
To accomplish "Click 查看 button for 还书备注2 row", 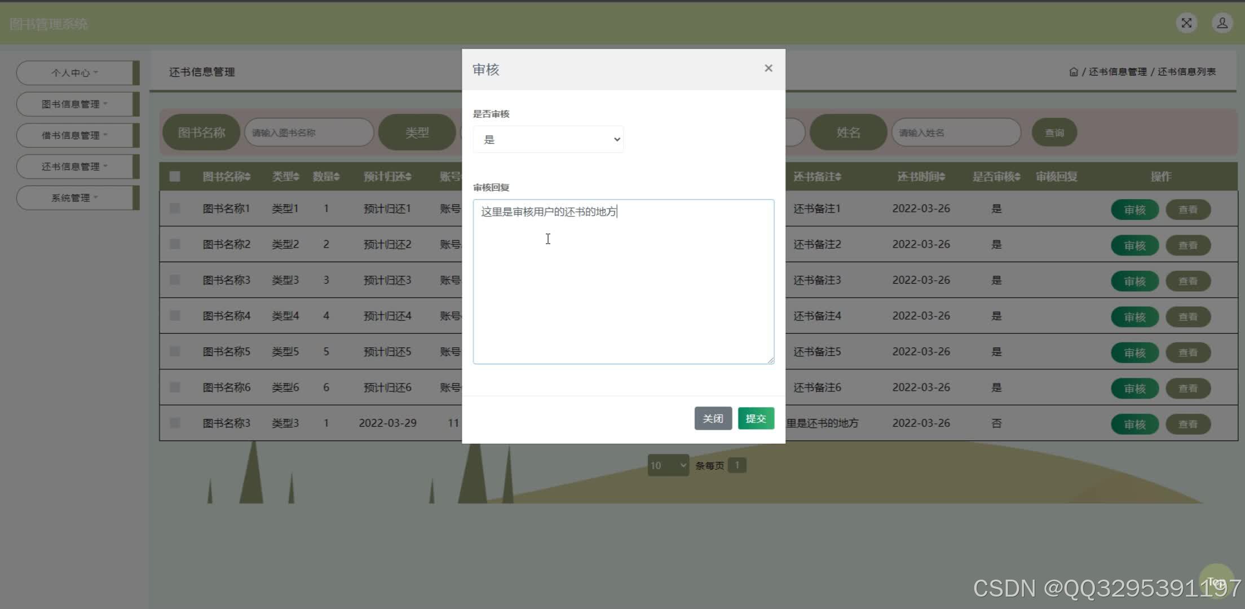I will tap(1188, 245).
